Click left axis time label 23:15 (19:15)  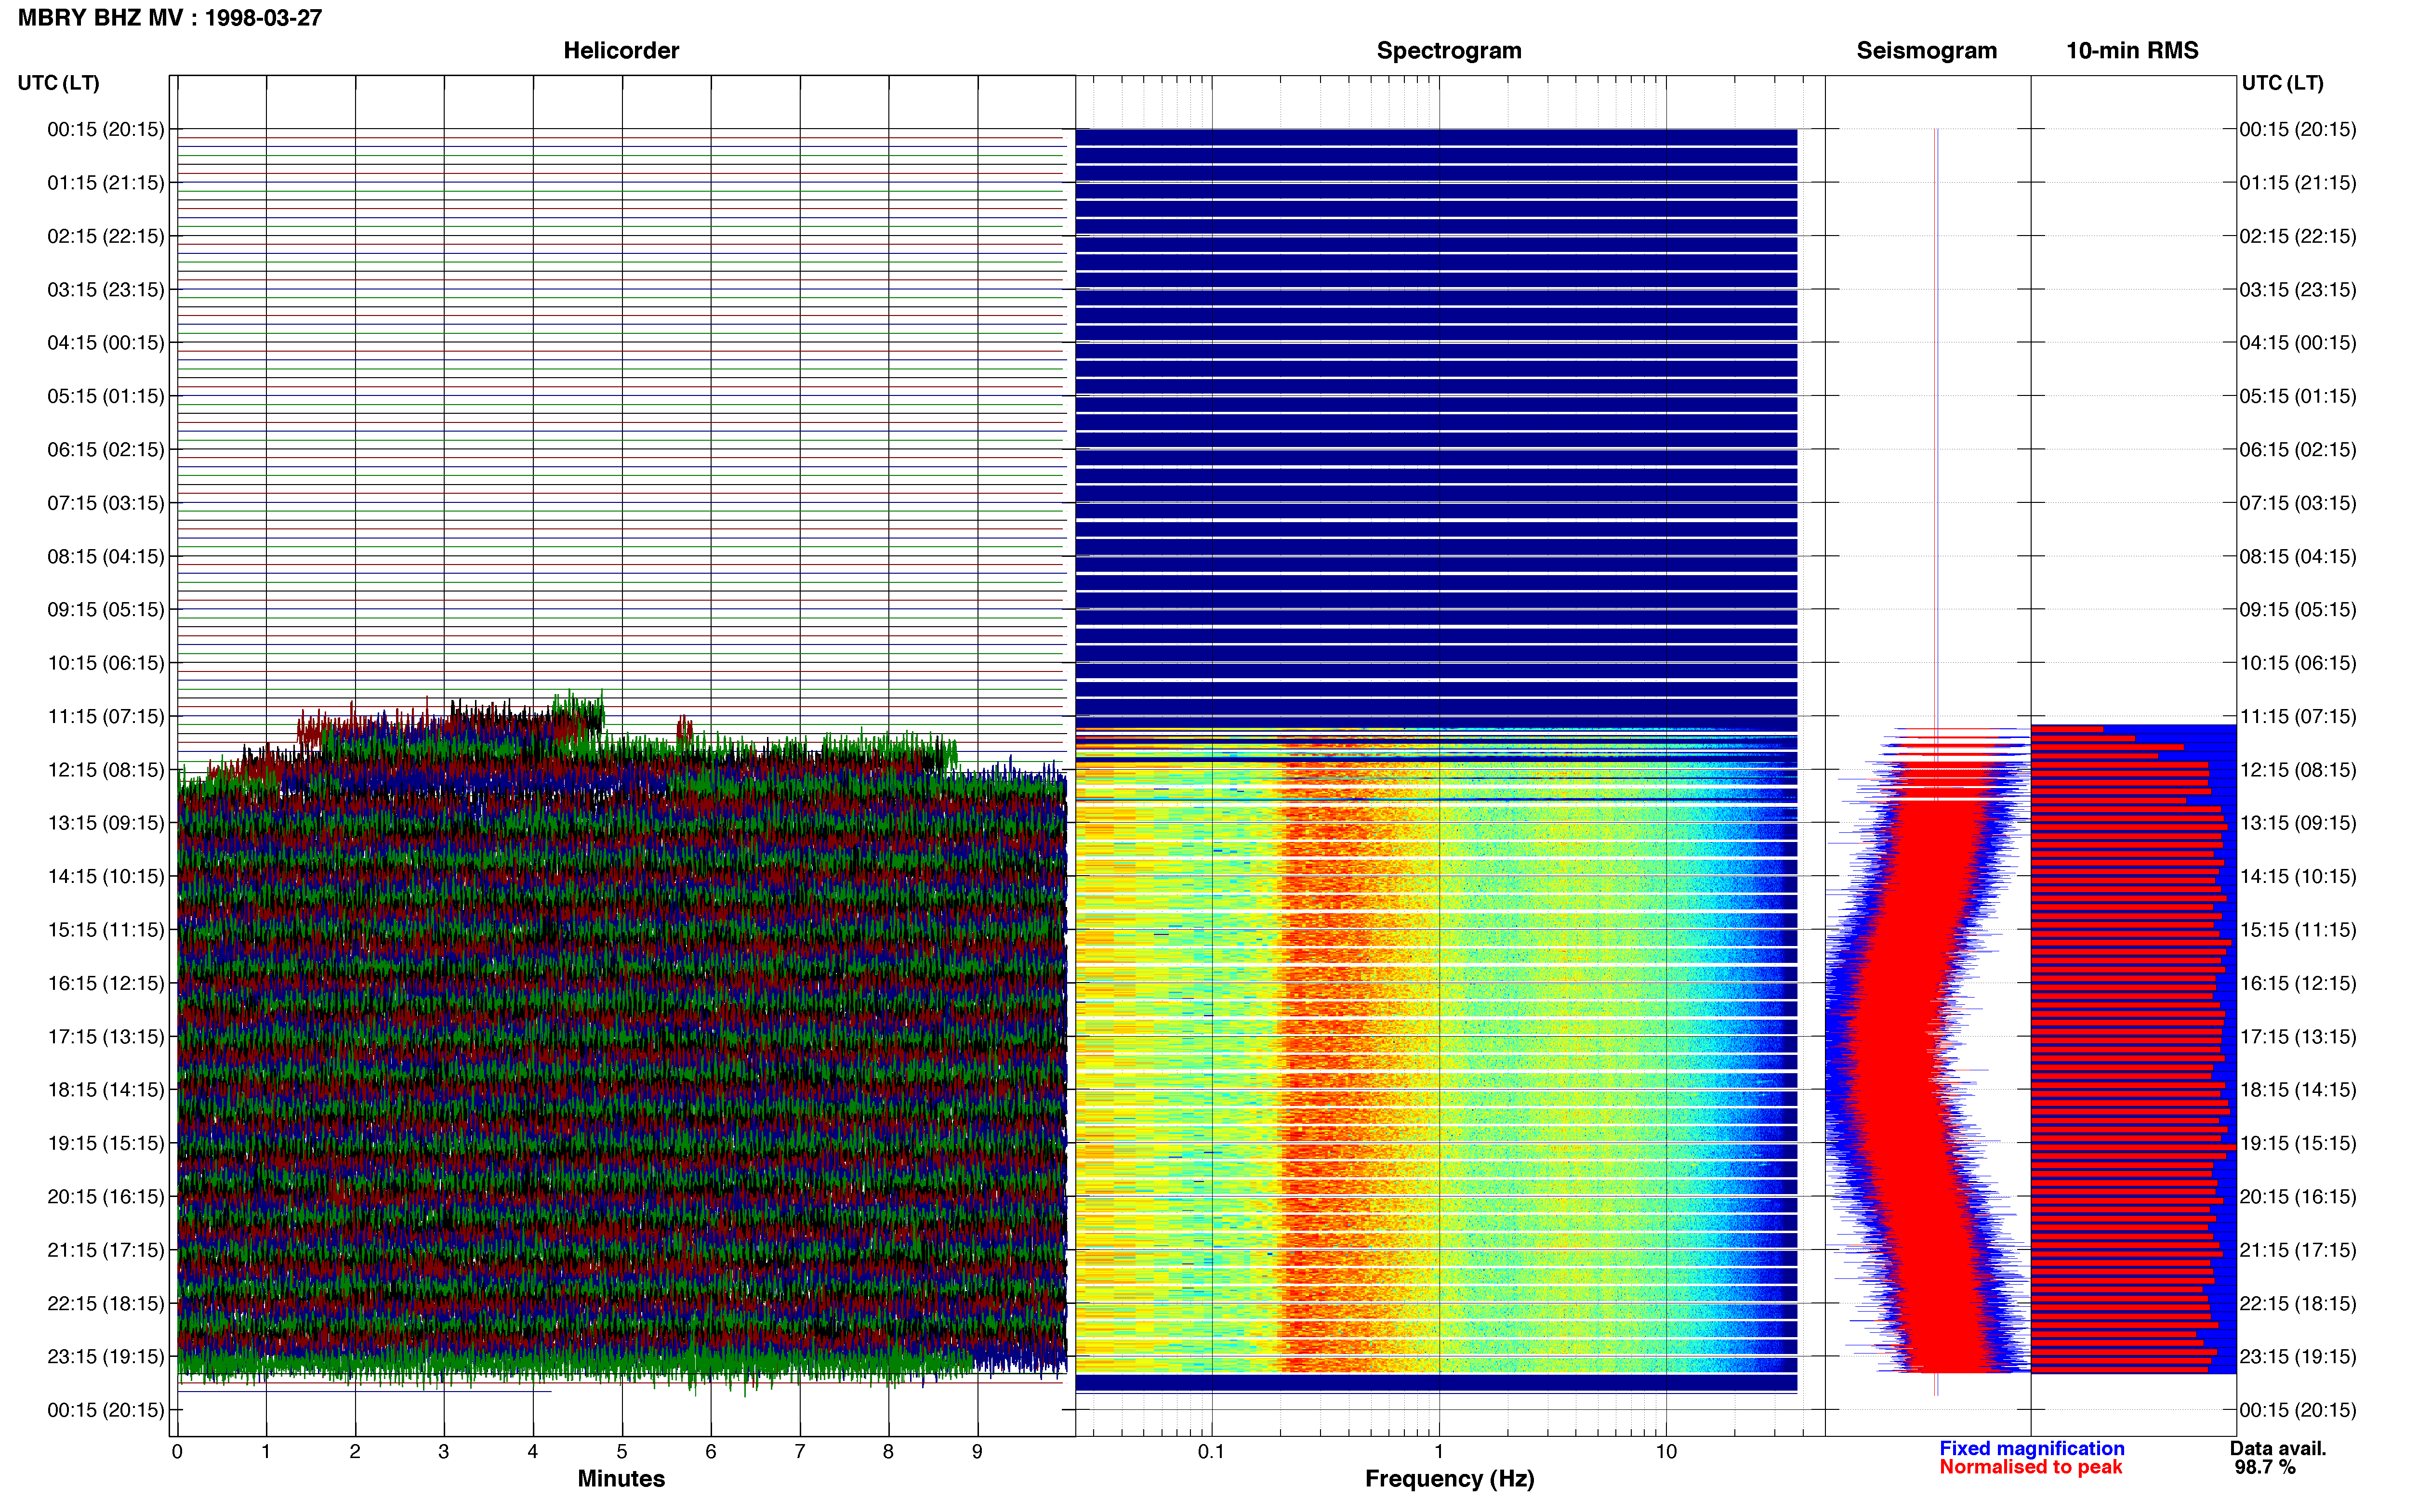[x=106, y=1357]
